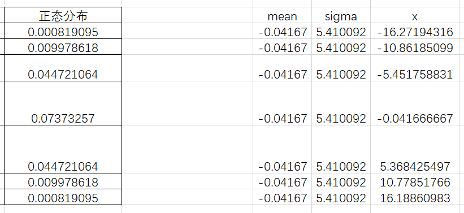Select cell with value 16.18860983

click(x=415, y=197)
